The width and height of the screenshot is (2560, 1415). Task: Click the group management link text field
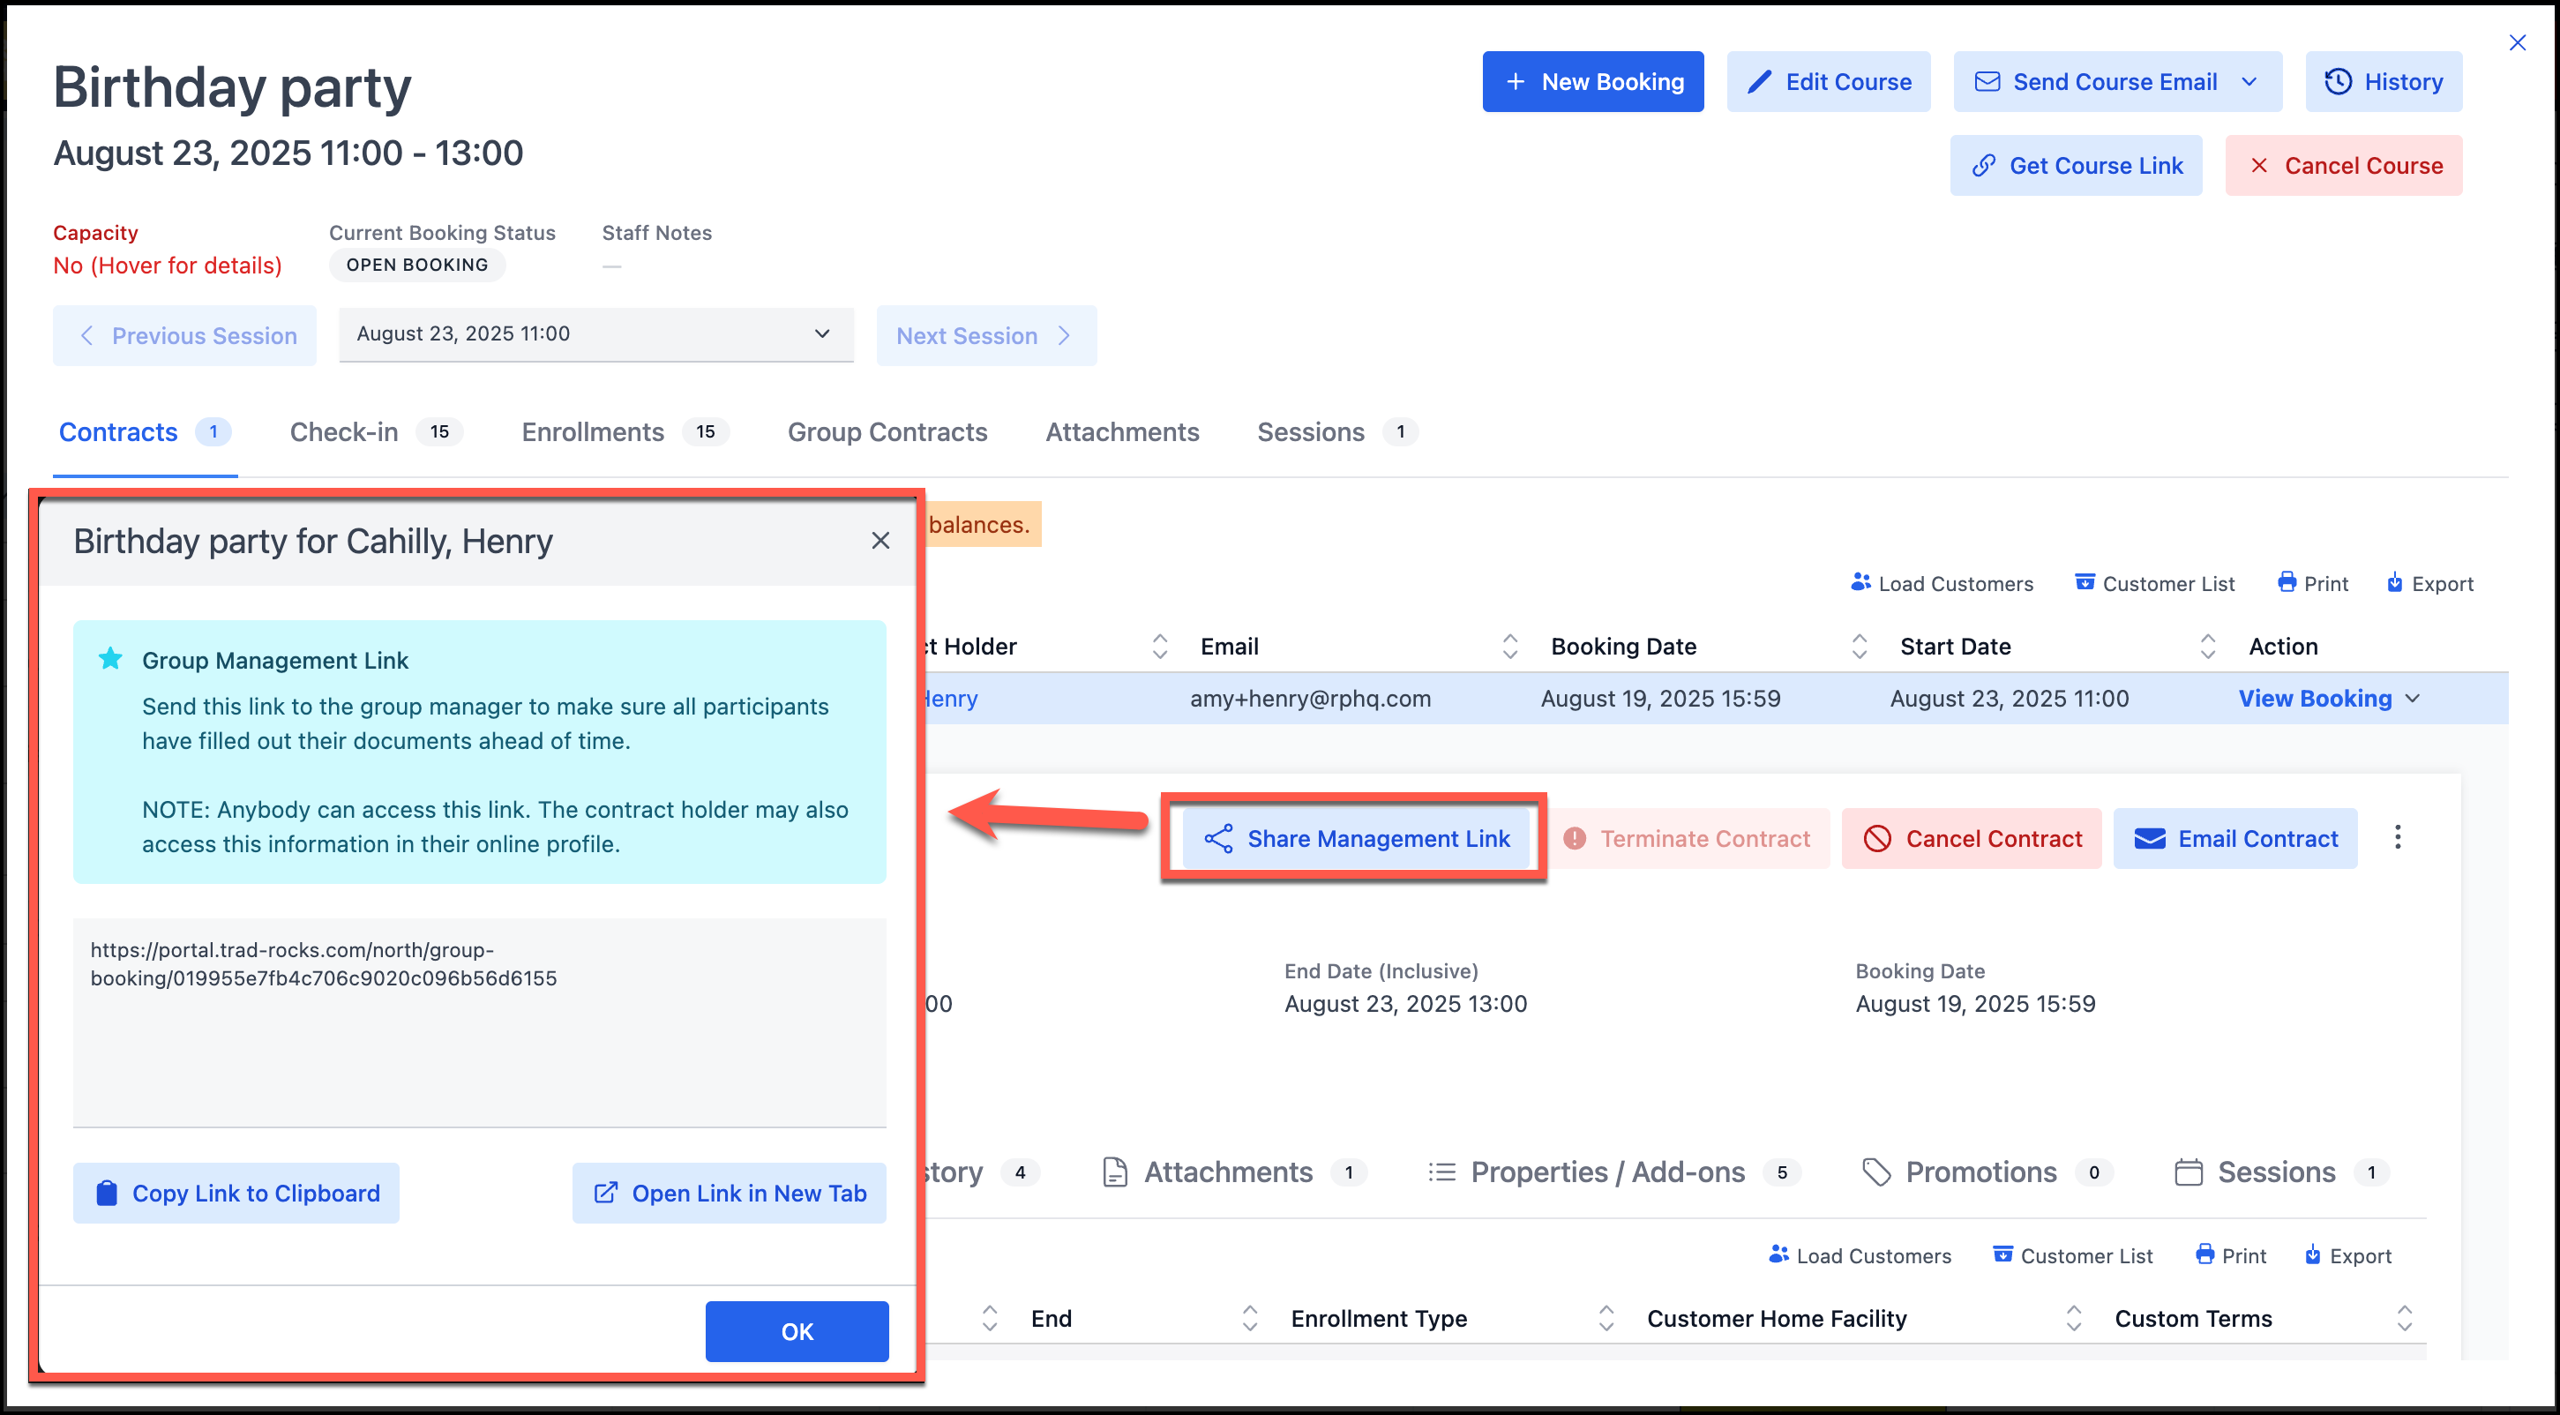click(479, 1022)
